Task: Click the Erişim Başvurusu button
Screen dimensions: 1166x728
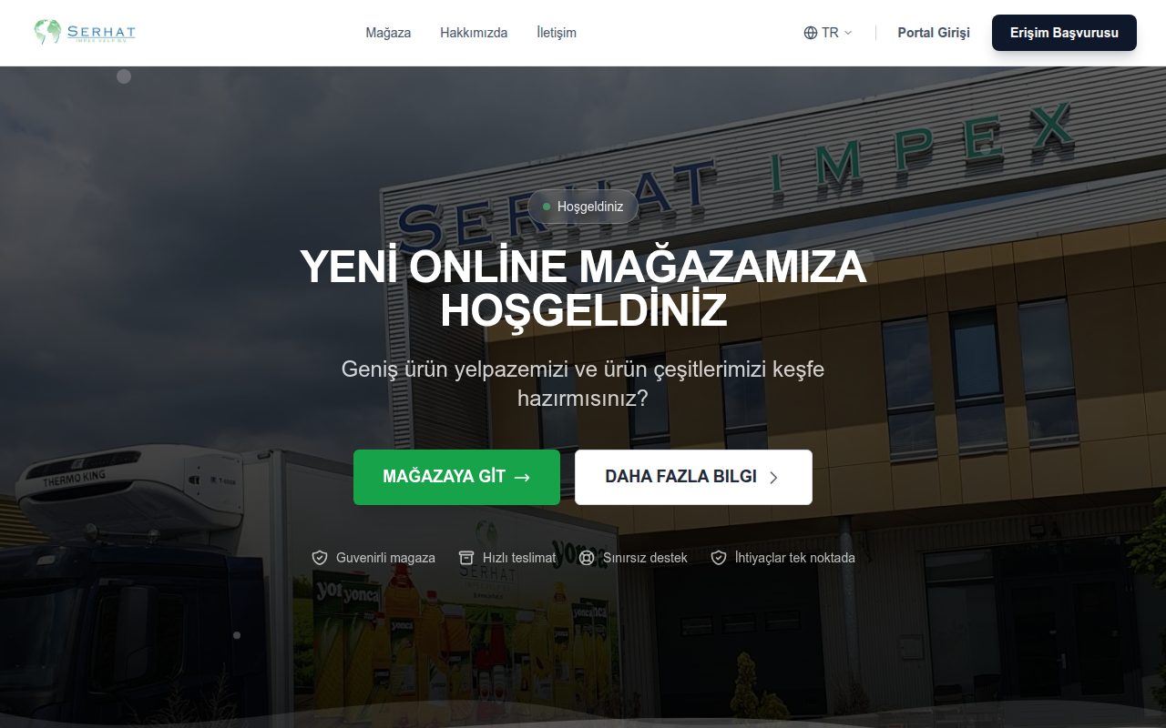Action: (1064, 33)
